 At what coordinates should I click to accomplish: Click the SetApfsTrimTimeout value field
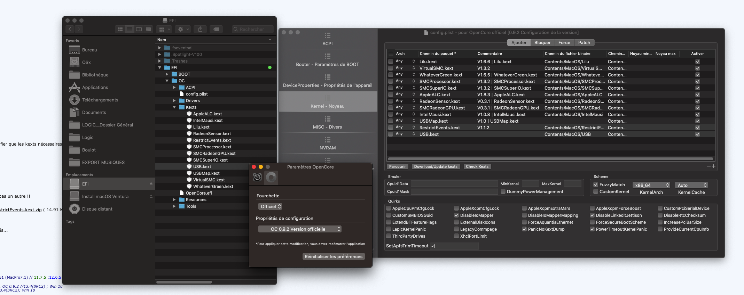(x=454, y=246)
